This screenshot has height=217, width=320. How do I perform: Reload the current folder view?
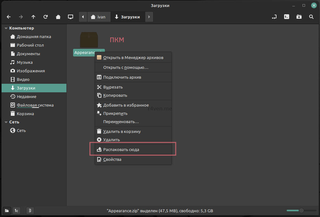pos(46,17)
